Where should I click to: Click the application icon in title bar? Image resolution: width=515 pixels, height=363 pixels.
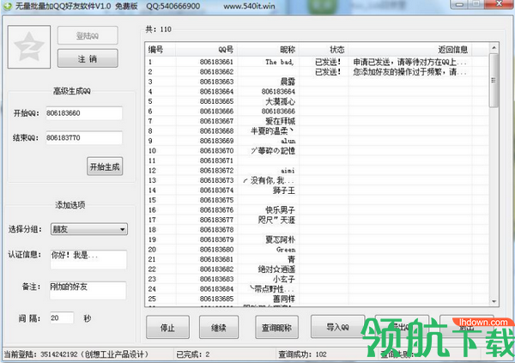pyautogui.click(x=7, y=6)
